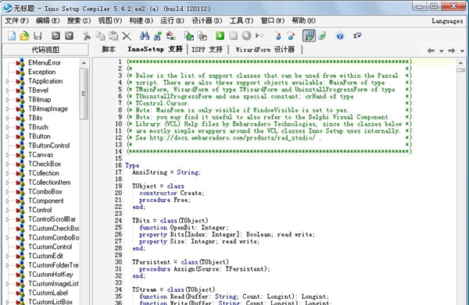Screen dimensions: 469x305
Task: Click the Copy toolbar icon
Action: [x=100, y=36]
